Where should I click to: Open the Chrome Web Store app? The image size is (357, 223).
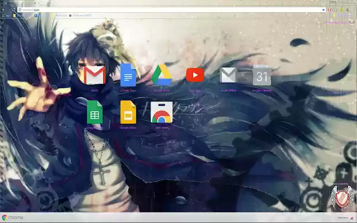pyautogui.click(x=162, y=112)
